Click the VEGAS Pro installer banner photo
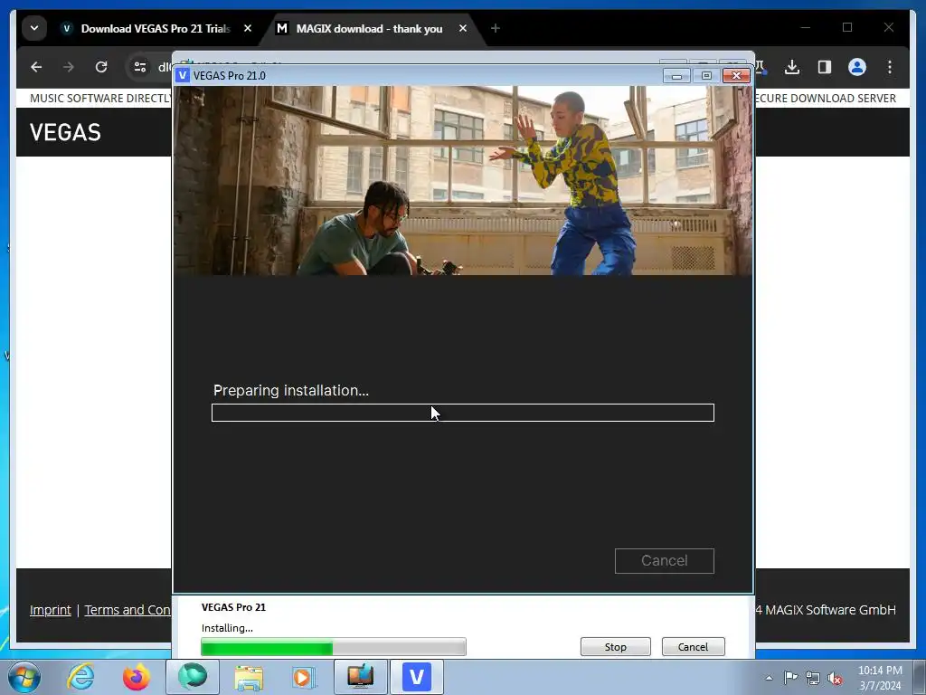The width and height of the screenshot is (926, 695). pos(463,180)
